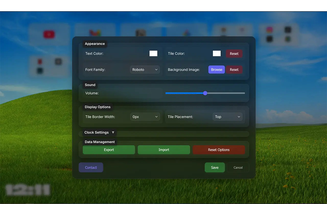The height and width of the screenshot is (204, 327).
Task: Open the Tile Placement dropdown showing Top
Action: tap(227, 117)
